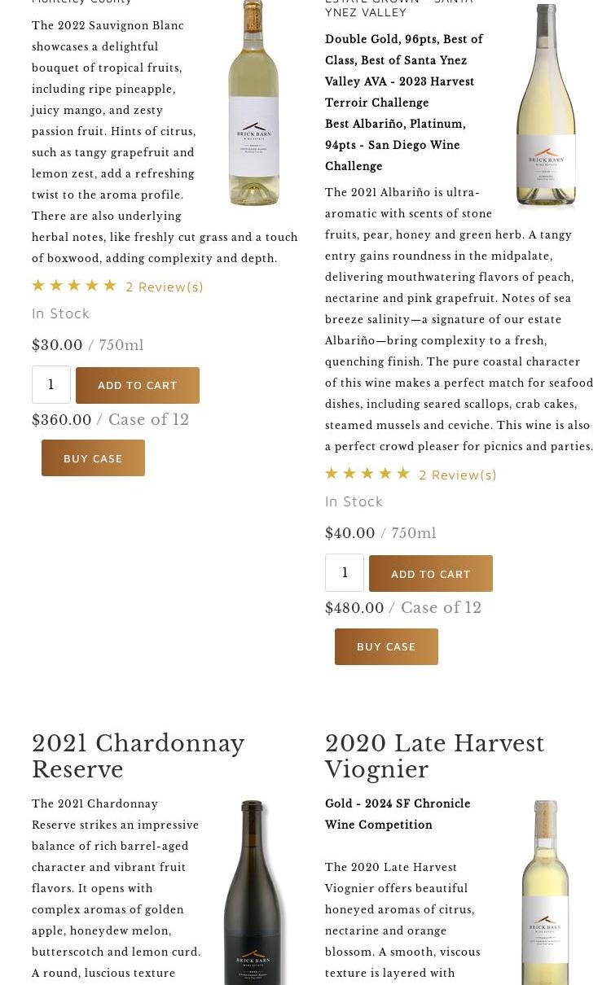Open the 2020 Late Harvest Viognier title
The image size is (611, 985).
point(435,756)
